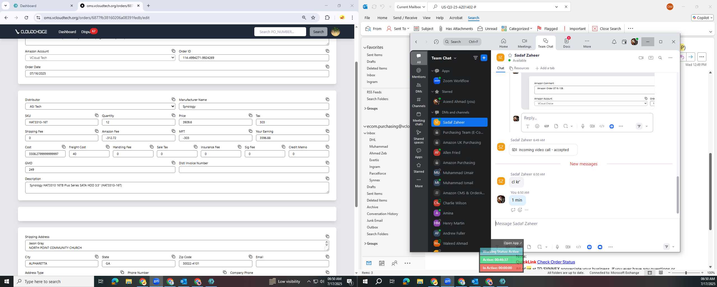Click the Search PO_NUMBER input
Screen dimensions: 717x287
[x=280, y=32]
